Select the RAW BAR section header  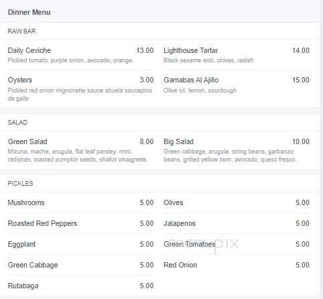[21, 32]
